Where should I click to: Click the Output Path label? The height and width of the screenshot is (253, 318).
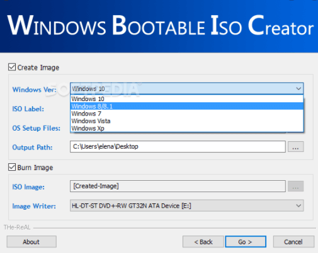coord(32,148)
